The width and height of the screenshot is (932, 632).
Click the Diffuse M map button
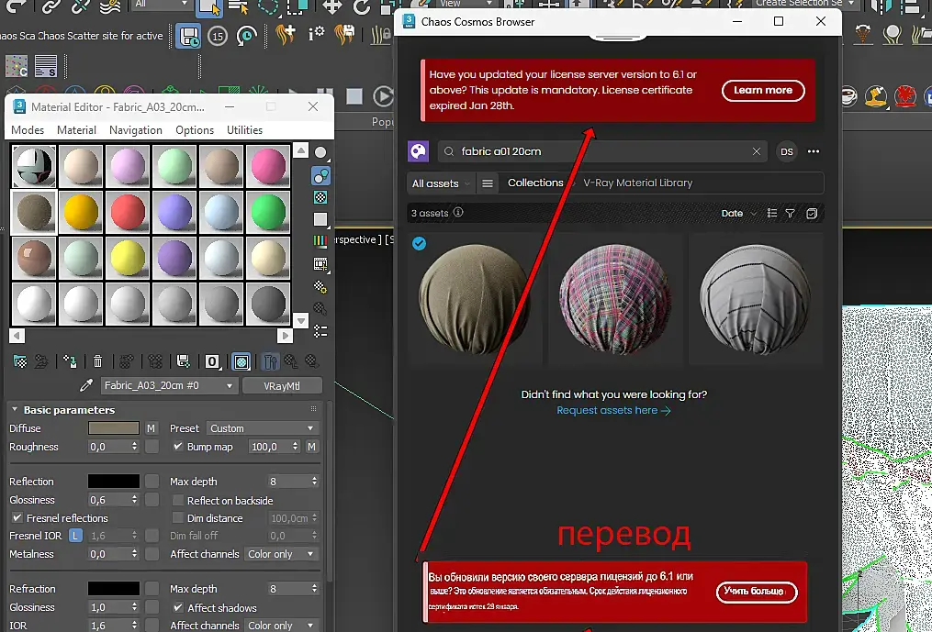(x=151, y=428)
